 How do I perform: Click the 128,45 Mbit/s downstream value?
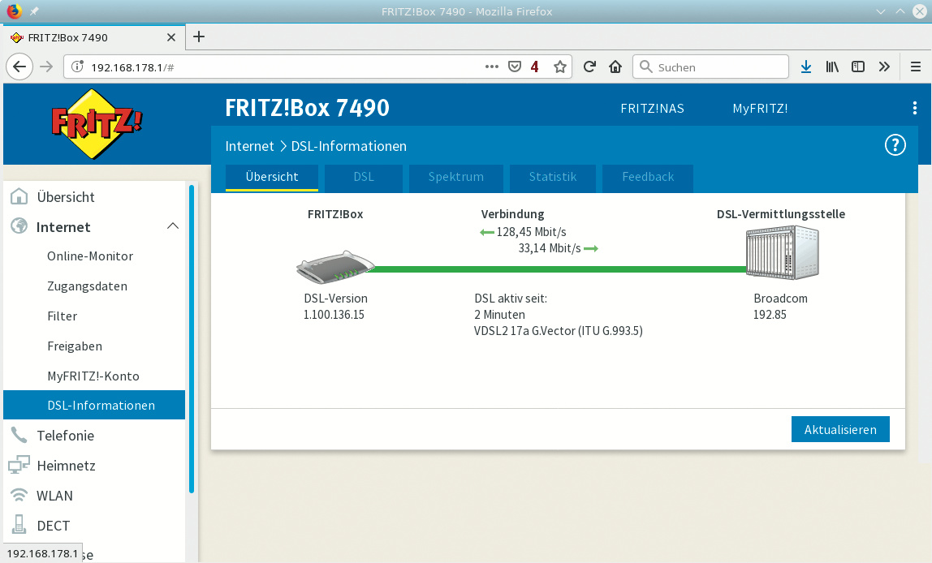(x=532, y=232)
